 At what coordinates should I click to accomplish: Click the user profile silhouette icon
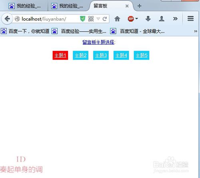tap(162, 19)
